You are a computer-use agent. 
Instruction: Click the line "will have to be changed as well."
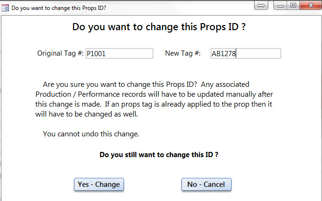(86, 114)
